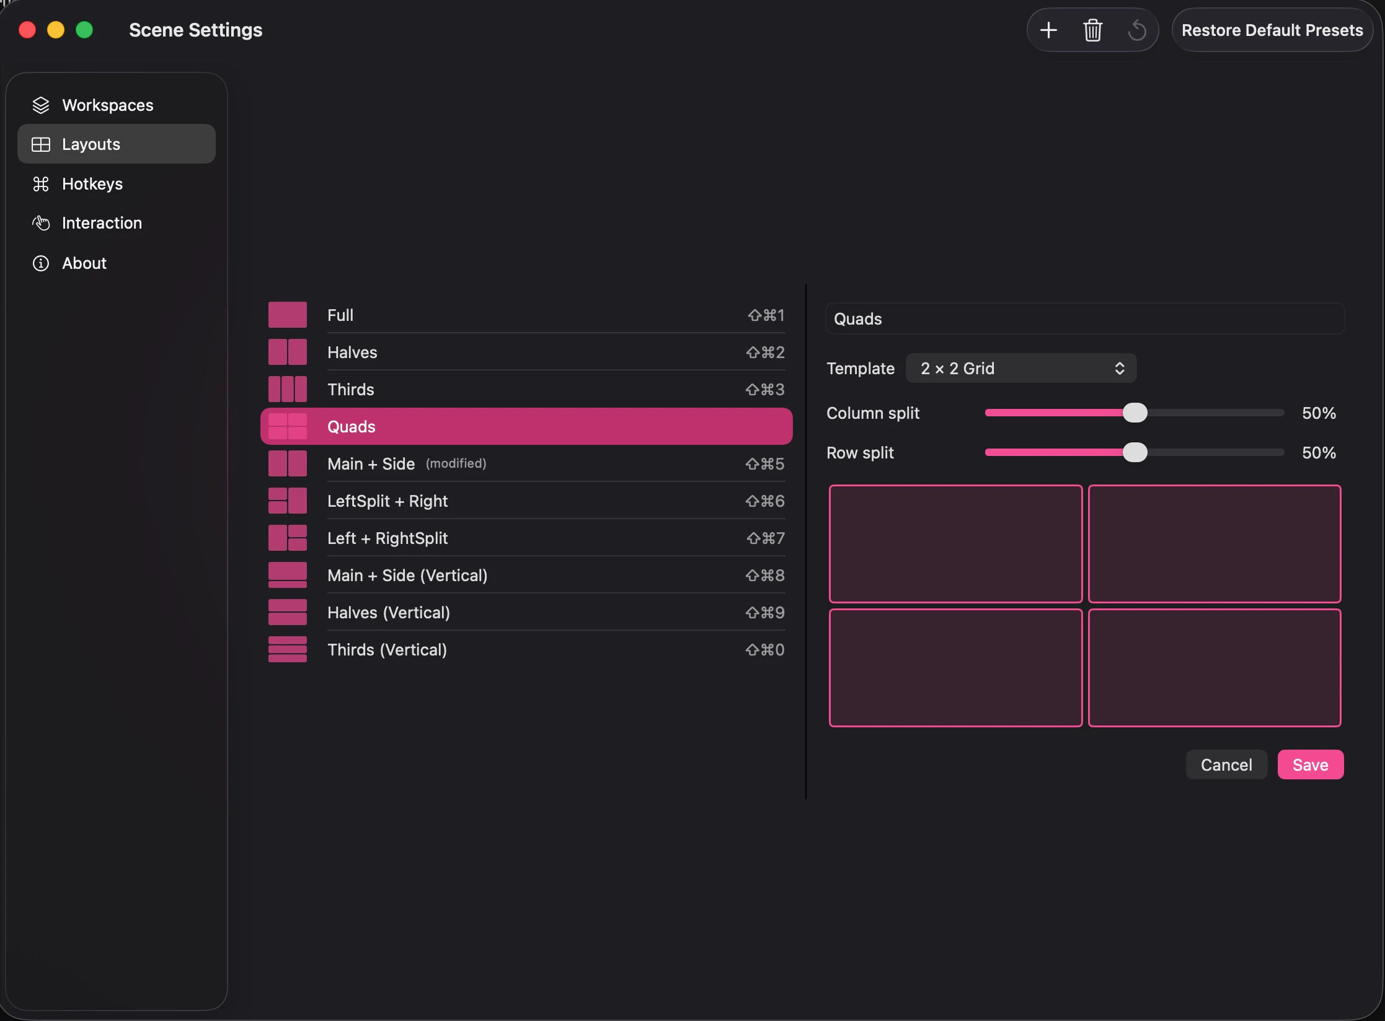Click the Halves (Vertical) thumbnail icon

(288, 612)
